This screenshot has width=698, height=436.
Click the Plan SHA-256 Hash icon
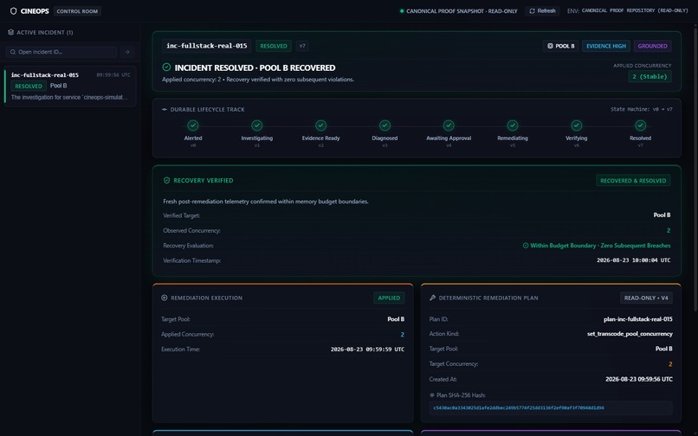[432, 395]
